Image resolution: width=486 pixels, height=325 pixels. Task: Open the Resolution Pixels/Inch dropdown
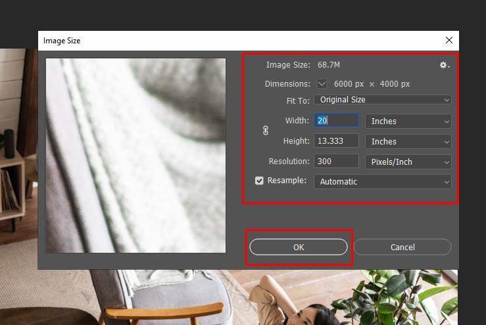408,162
